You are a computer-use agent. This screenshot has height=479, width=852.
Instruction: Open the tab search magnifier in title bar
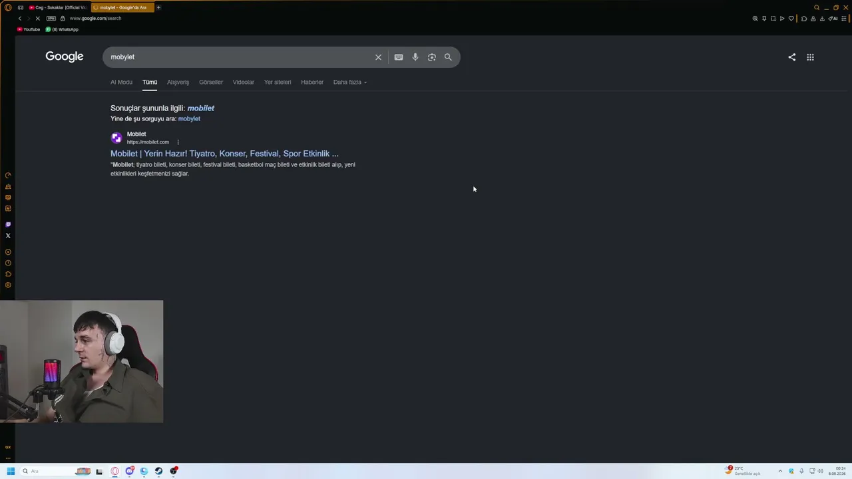click(817, 7)
